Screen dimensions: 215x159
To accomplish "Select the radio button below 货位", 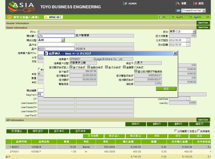I will coord(39,69).
